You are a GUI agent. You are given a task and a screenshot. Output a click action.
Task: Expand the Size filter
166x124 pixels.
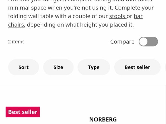click(x=58, y=67)
